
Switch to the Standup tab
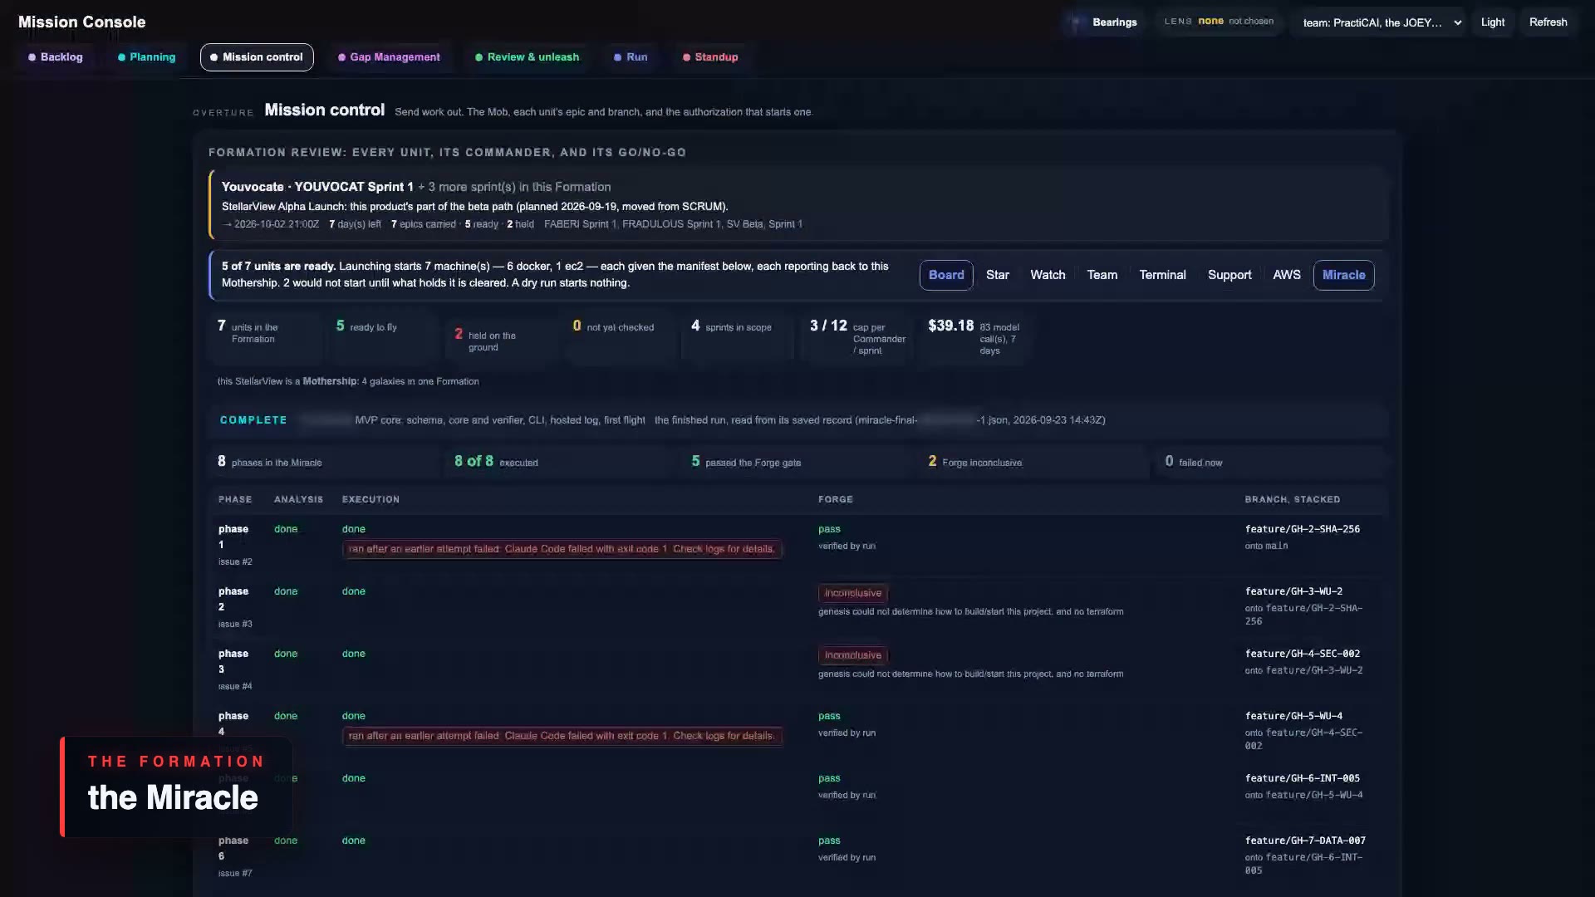[710, 57]
